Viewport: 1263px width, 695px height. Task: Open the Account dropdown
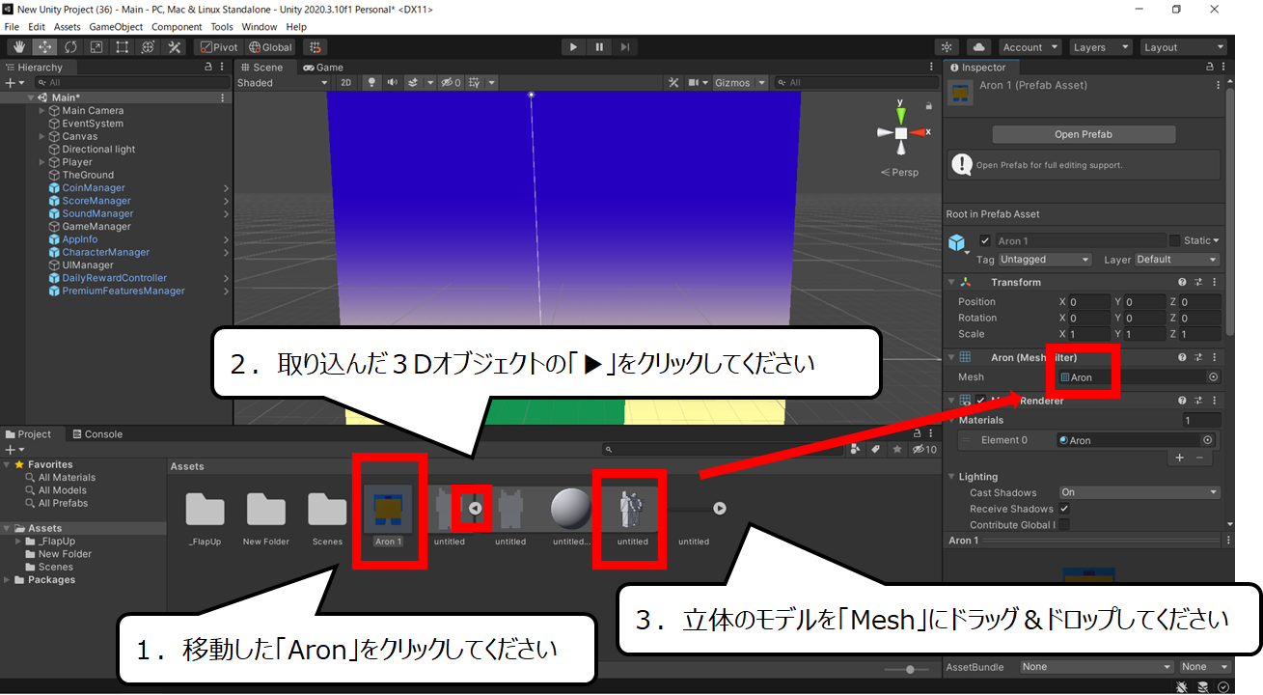tap(1029, 46)
